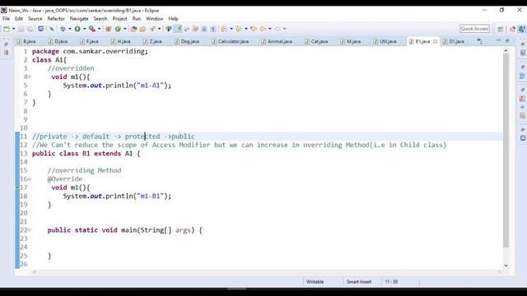Open the Project menu
Image resolution: width=527 pixels, height=296 pixels.
pos(119,19)
